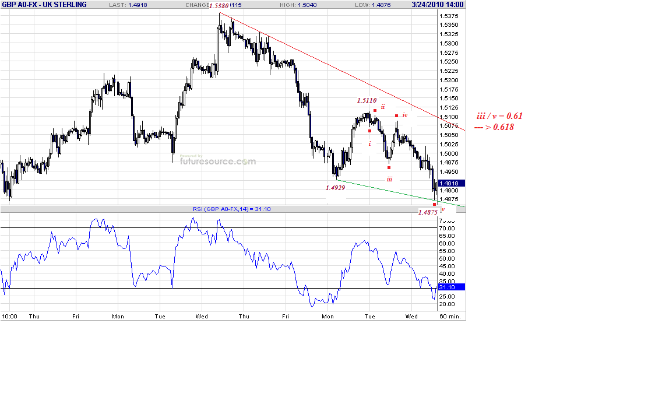Select the 1.4950 price axis label
648x414 pixels.
(x=449, y=172)
